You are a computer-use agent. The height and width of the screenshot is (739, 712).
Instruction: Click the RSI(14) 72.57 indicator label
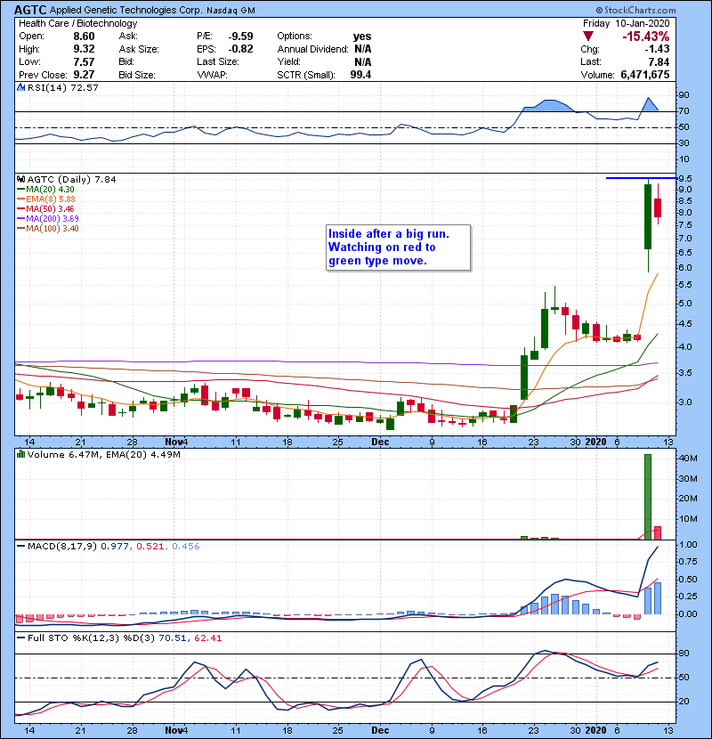coord(63,87)
